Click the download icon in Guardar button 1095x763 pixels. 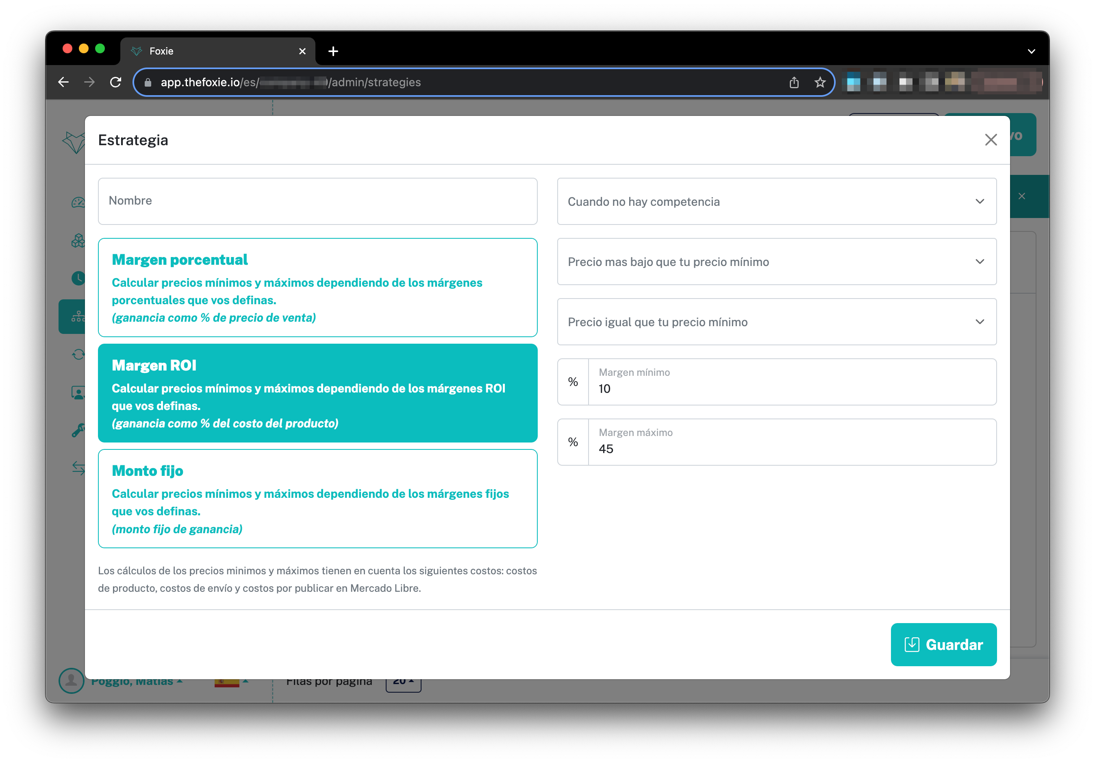pos(911,644)
